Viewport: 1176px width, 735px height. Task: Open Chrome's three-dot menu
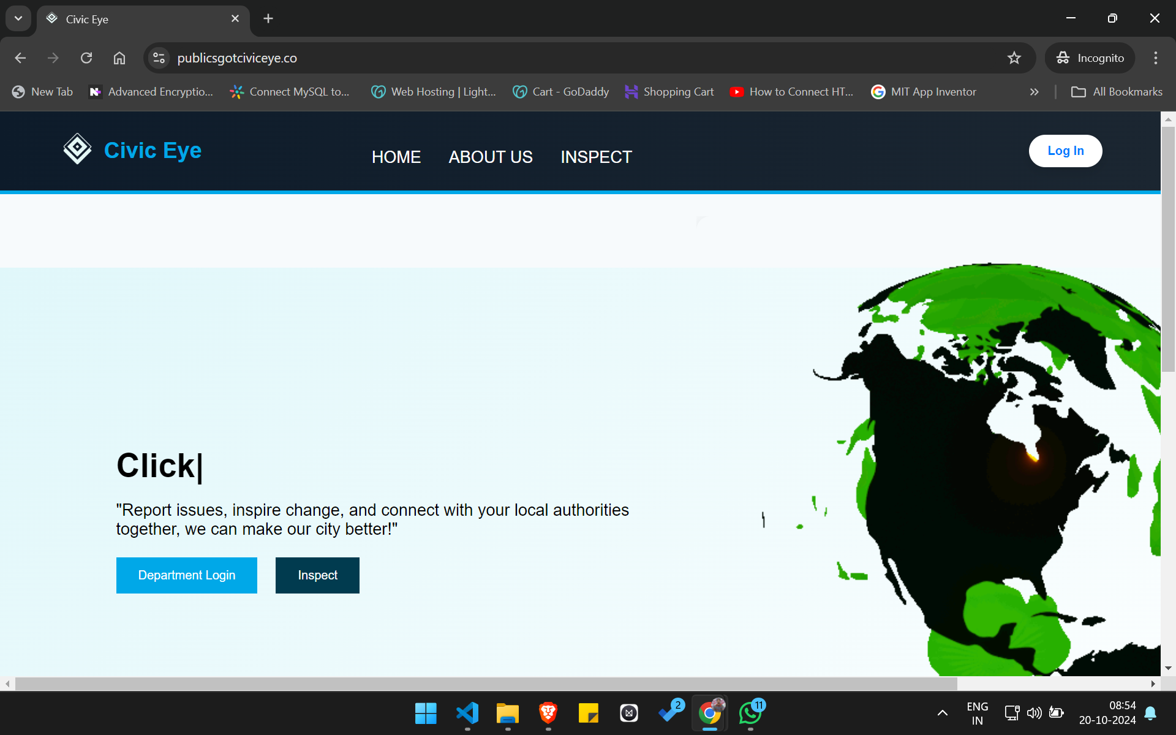coord(1155,58)
